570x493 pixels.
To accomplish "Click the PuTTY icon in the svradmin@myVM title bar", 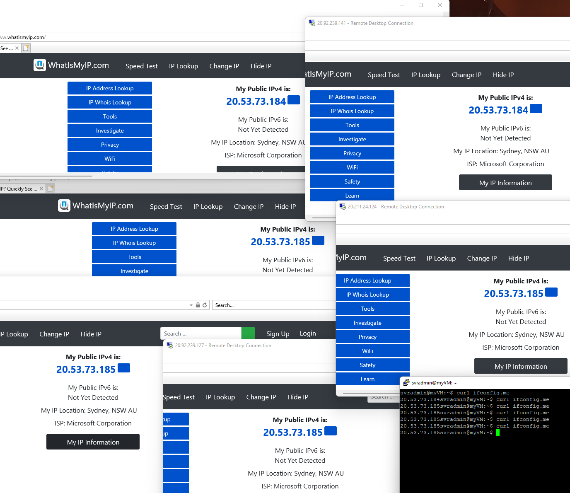I will (x=406, y=383).
